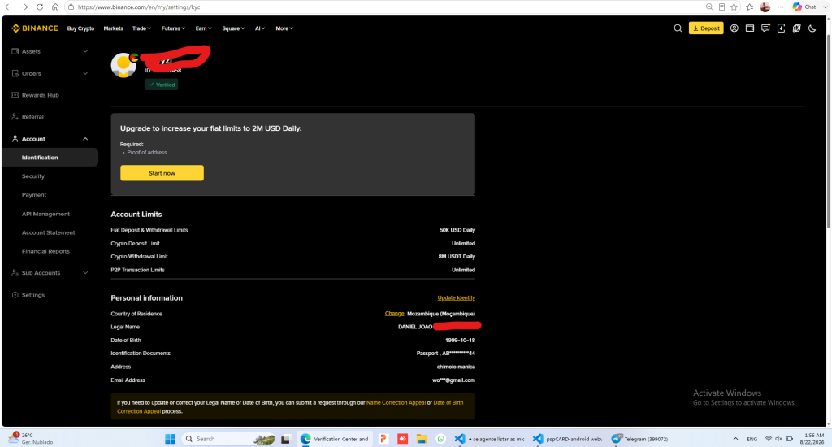
Task: Select Identification in sidebar
Action: [50, 158]
